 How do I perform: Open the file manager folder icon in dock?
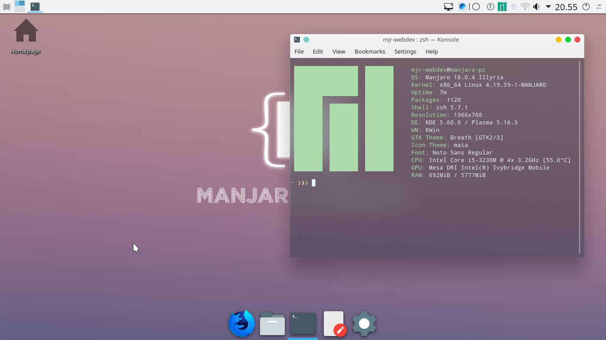click(272, 323)
